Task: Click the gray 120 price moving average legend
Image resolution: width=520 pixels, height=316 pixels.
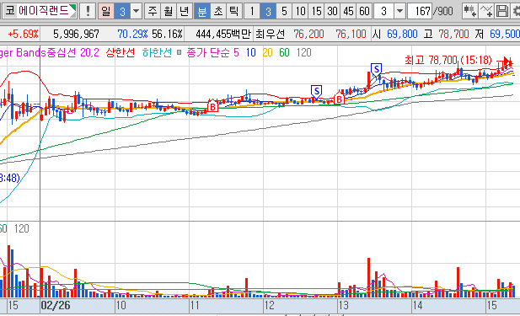Action: coord(303,52)
